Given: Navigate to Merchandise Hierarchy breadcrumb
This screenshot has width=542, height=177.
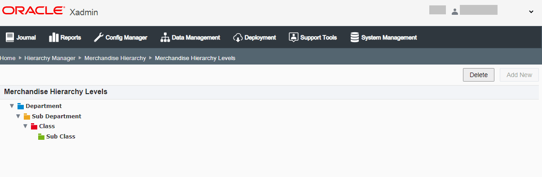Looking at the screenshot, I should coord(115,58).
